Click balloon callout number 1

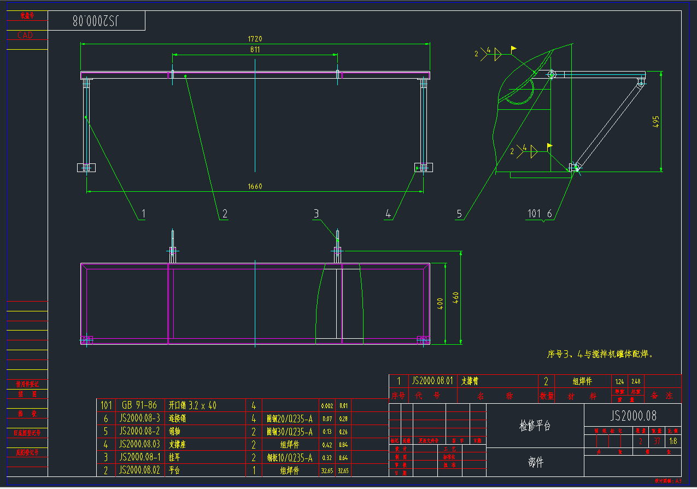tap(143, 214)
